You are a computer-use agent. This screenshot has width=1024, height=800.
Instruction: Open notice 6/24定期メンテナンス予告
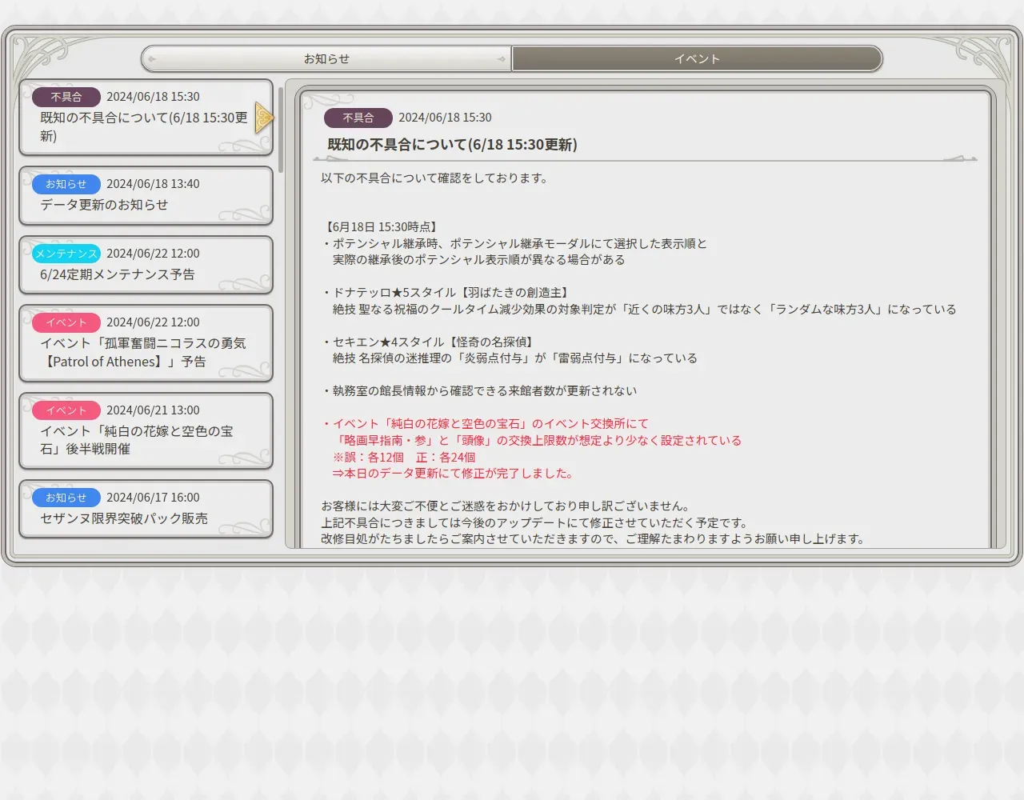click(146, 265)
